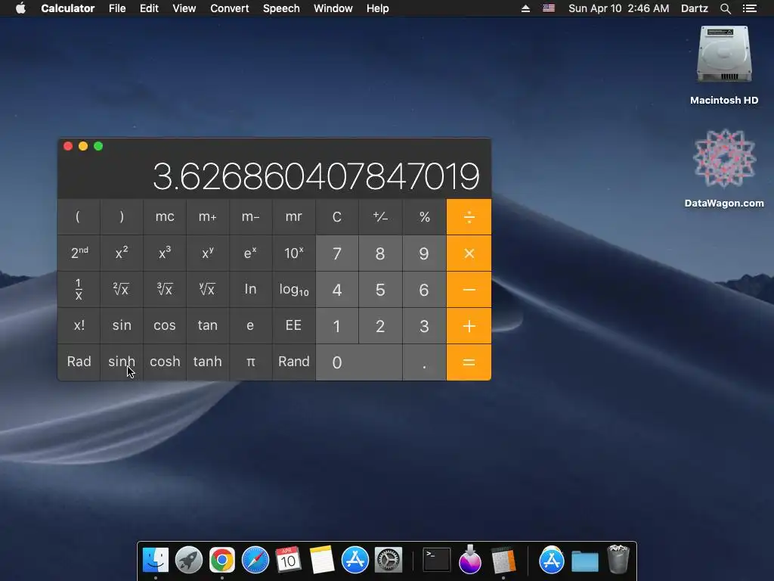Click the sinh key
The width and height of the screenshot is (774, 581).
pos(122,362)
